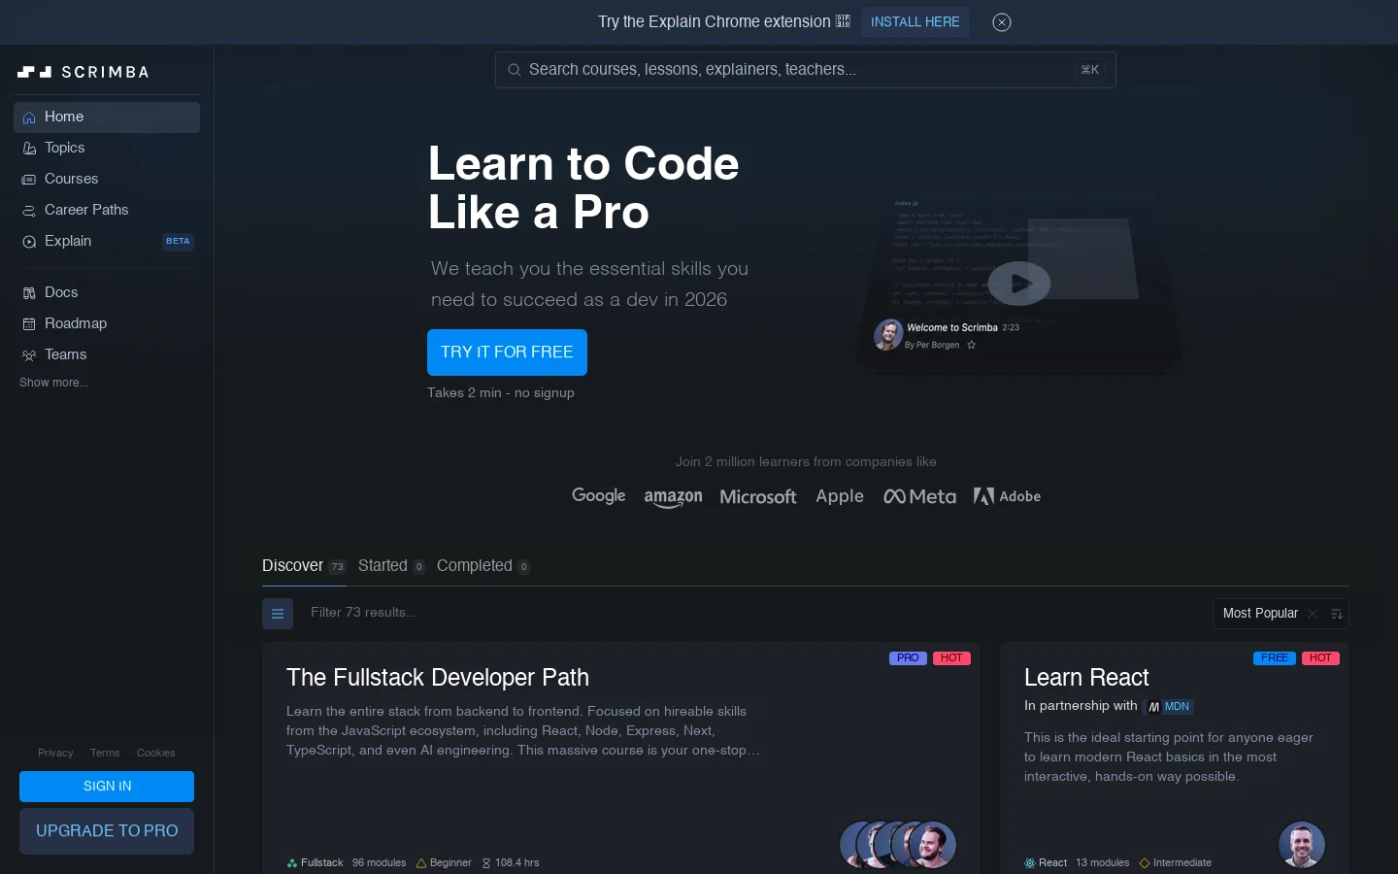
Task: Click the Apple company logo
Action: 840,496
